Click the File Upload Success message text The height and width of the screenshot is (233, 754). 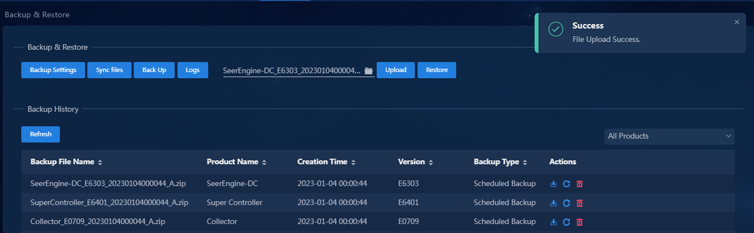tap(606, 40)
